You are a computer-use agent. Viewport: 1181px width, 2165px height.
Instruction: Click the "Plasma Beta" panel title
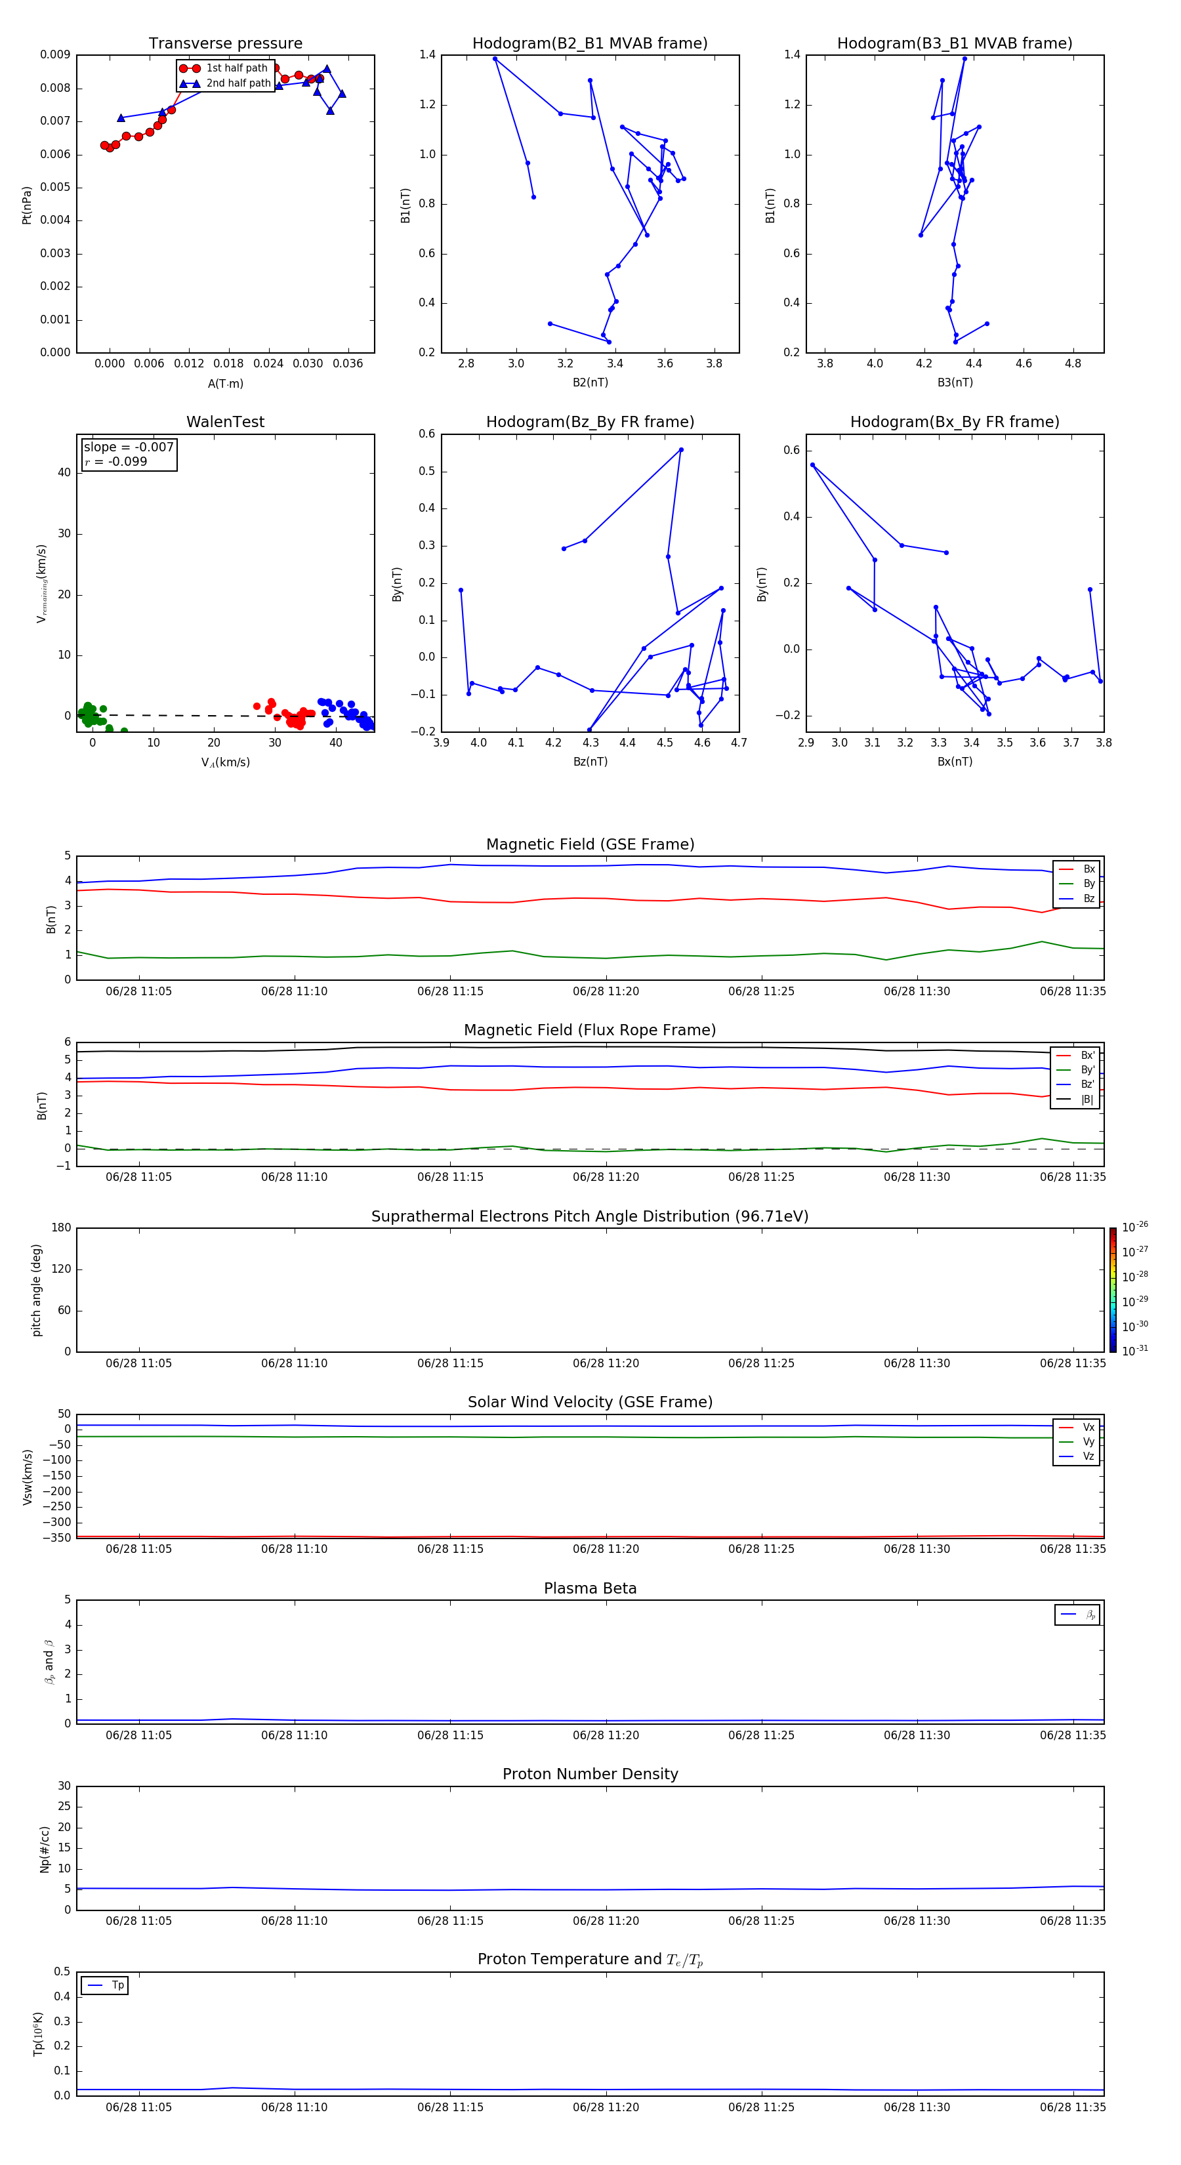pos(590,1588)
